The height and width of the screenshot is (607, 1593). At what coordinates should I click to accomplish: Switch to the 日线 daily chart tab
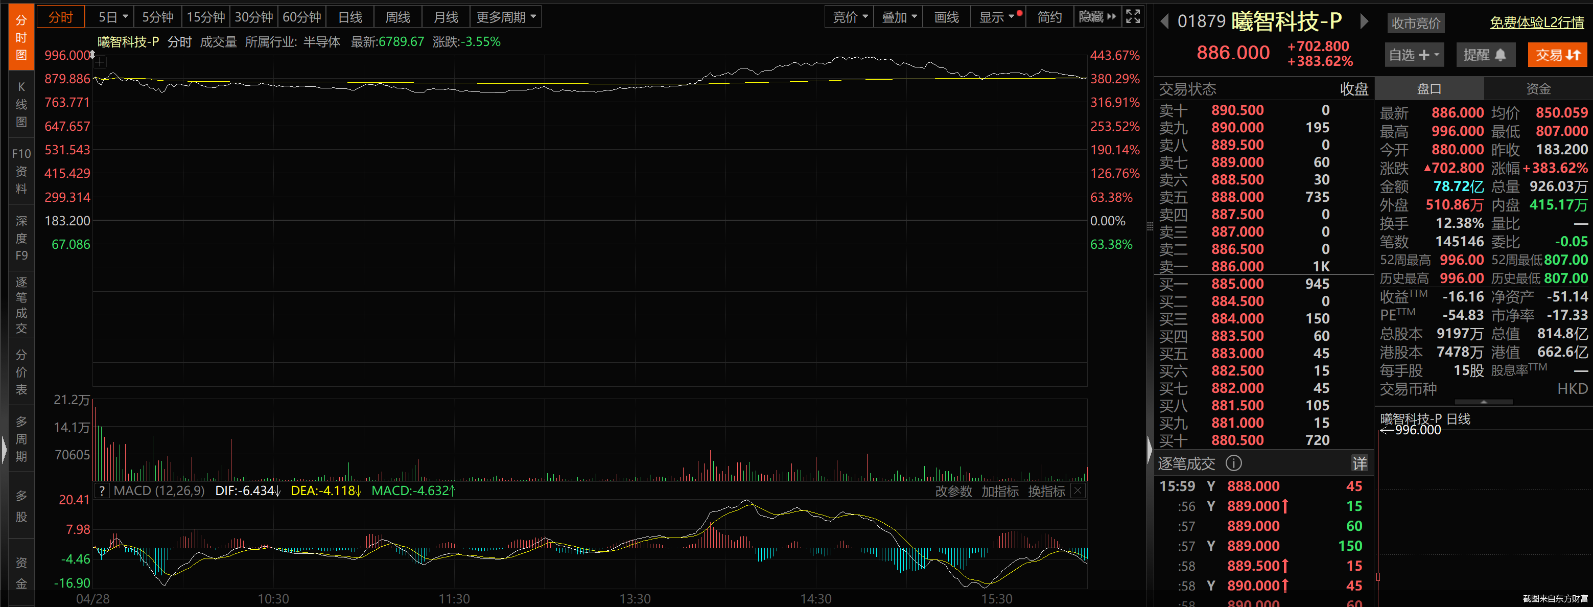[350, 17]
